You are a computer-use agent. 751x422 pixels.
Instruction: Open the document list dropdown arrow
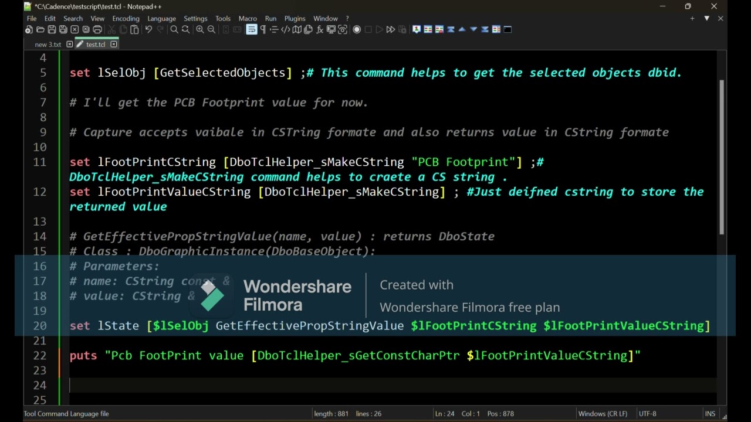pos(706,18)
